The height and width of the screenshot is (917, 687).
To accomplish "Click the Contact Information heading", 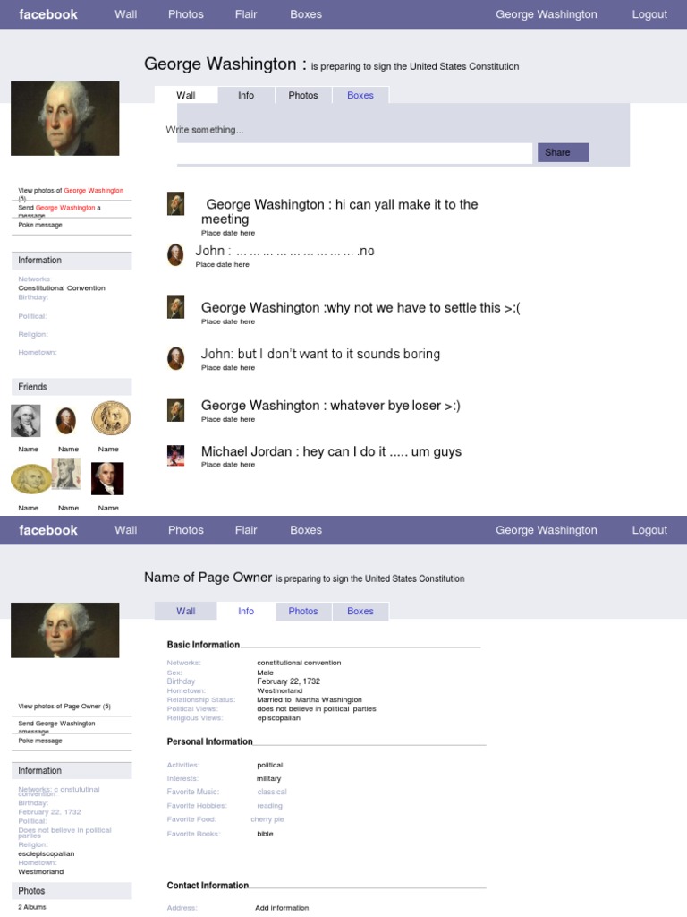I will click(208, 886).
